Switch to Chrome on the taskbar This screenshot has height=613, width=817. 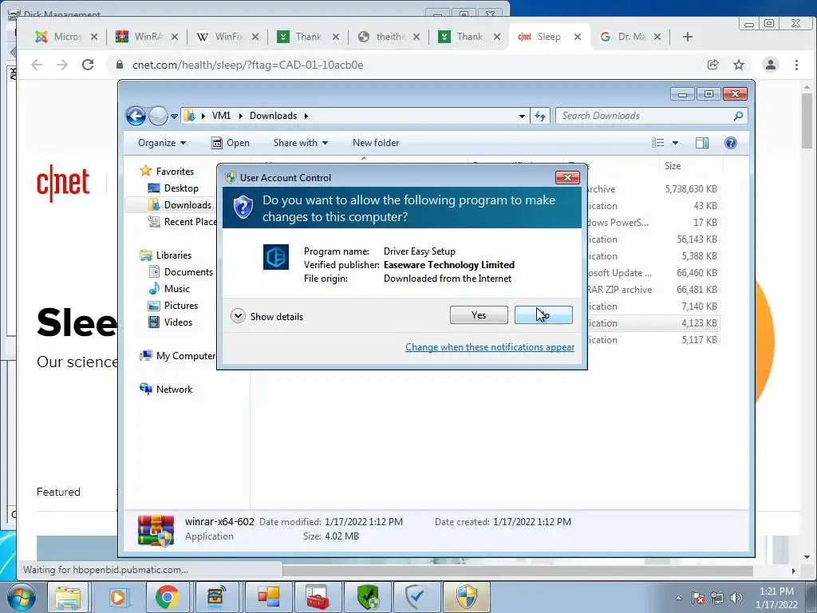pyautogui.click(x=168, y=597)
